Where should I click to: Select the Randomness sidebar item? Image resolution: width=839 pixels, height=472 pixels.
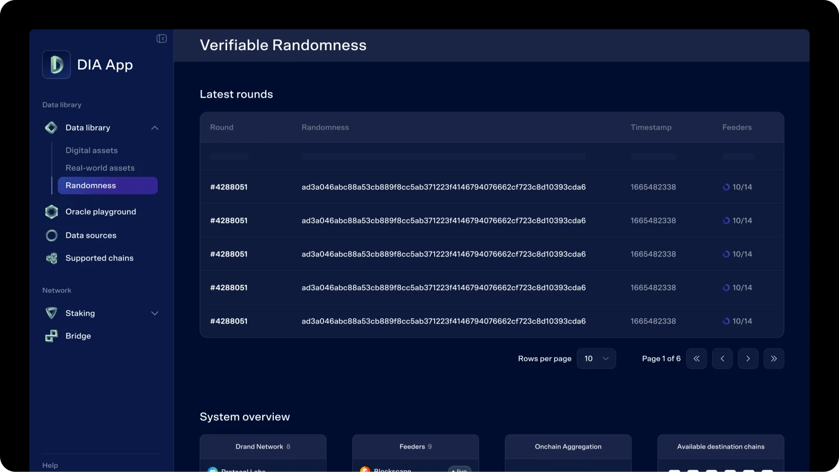point(107,185)
